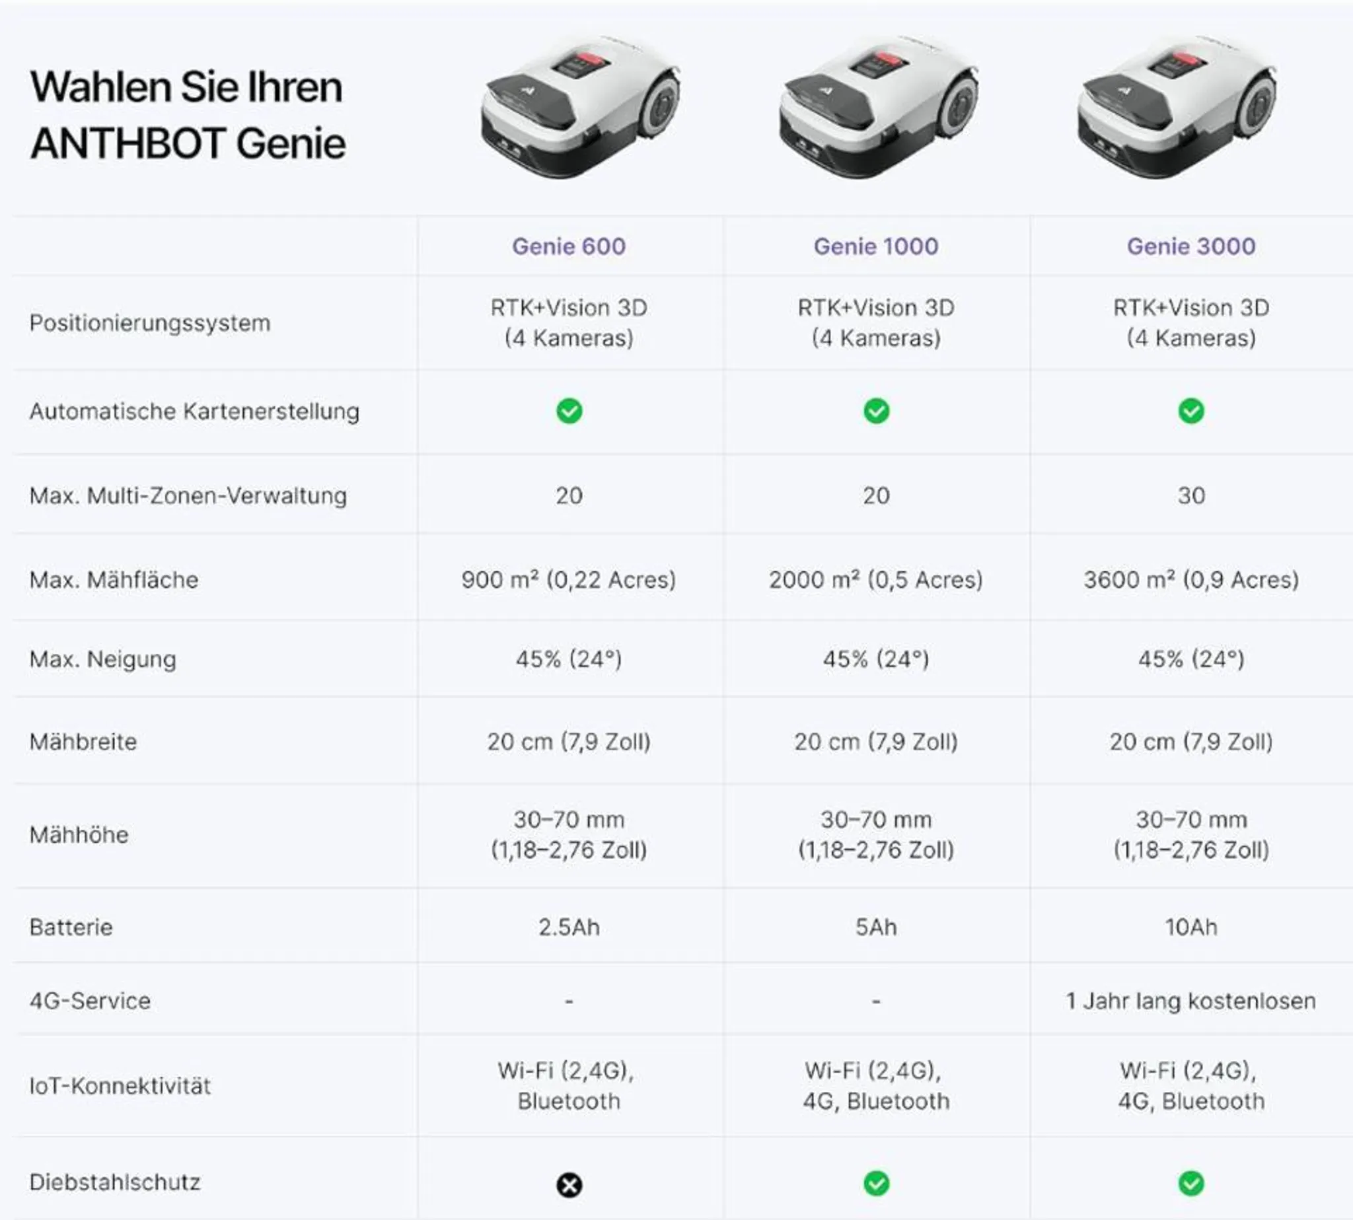
Task: Select the Genie 3000 mower image
Action: click(1177, 107)
